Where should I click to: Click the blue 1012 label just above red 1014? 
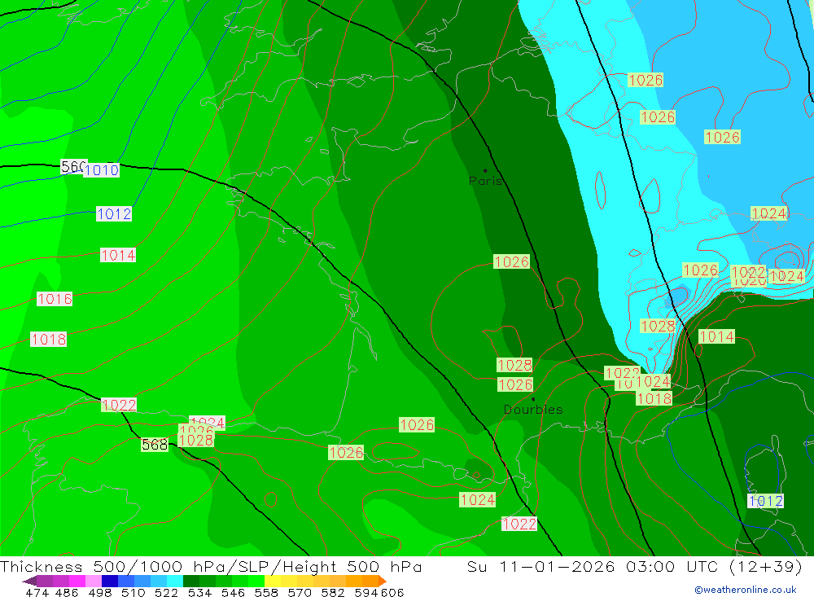[x=114, y=214]
